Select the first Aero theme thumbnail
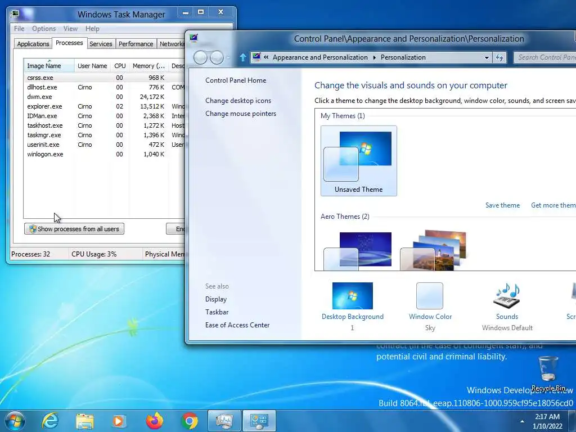Viewport: 576px width, 432px height. pyautogui.click(x=358, y=250)
